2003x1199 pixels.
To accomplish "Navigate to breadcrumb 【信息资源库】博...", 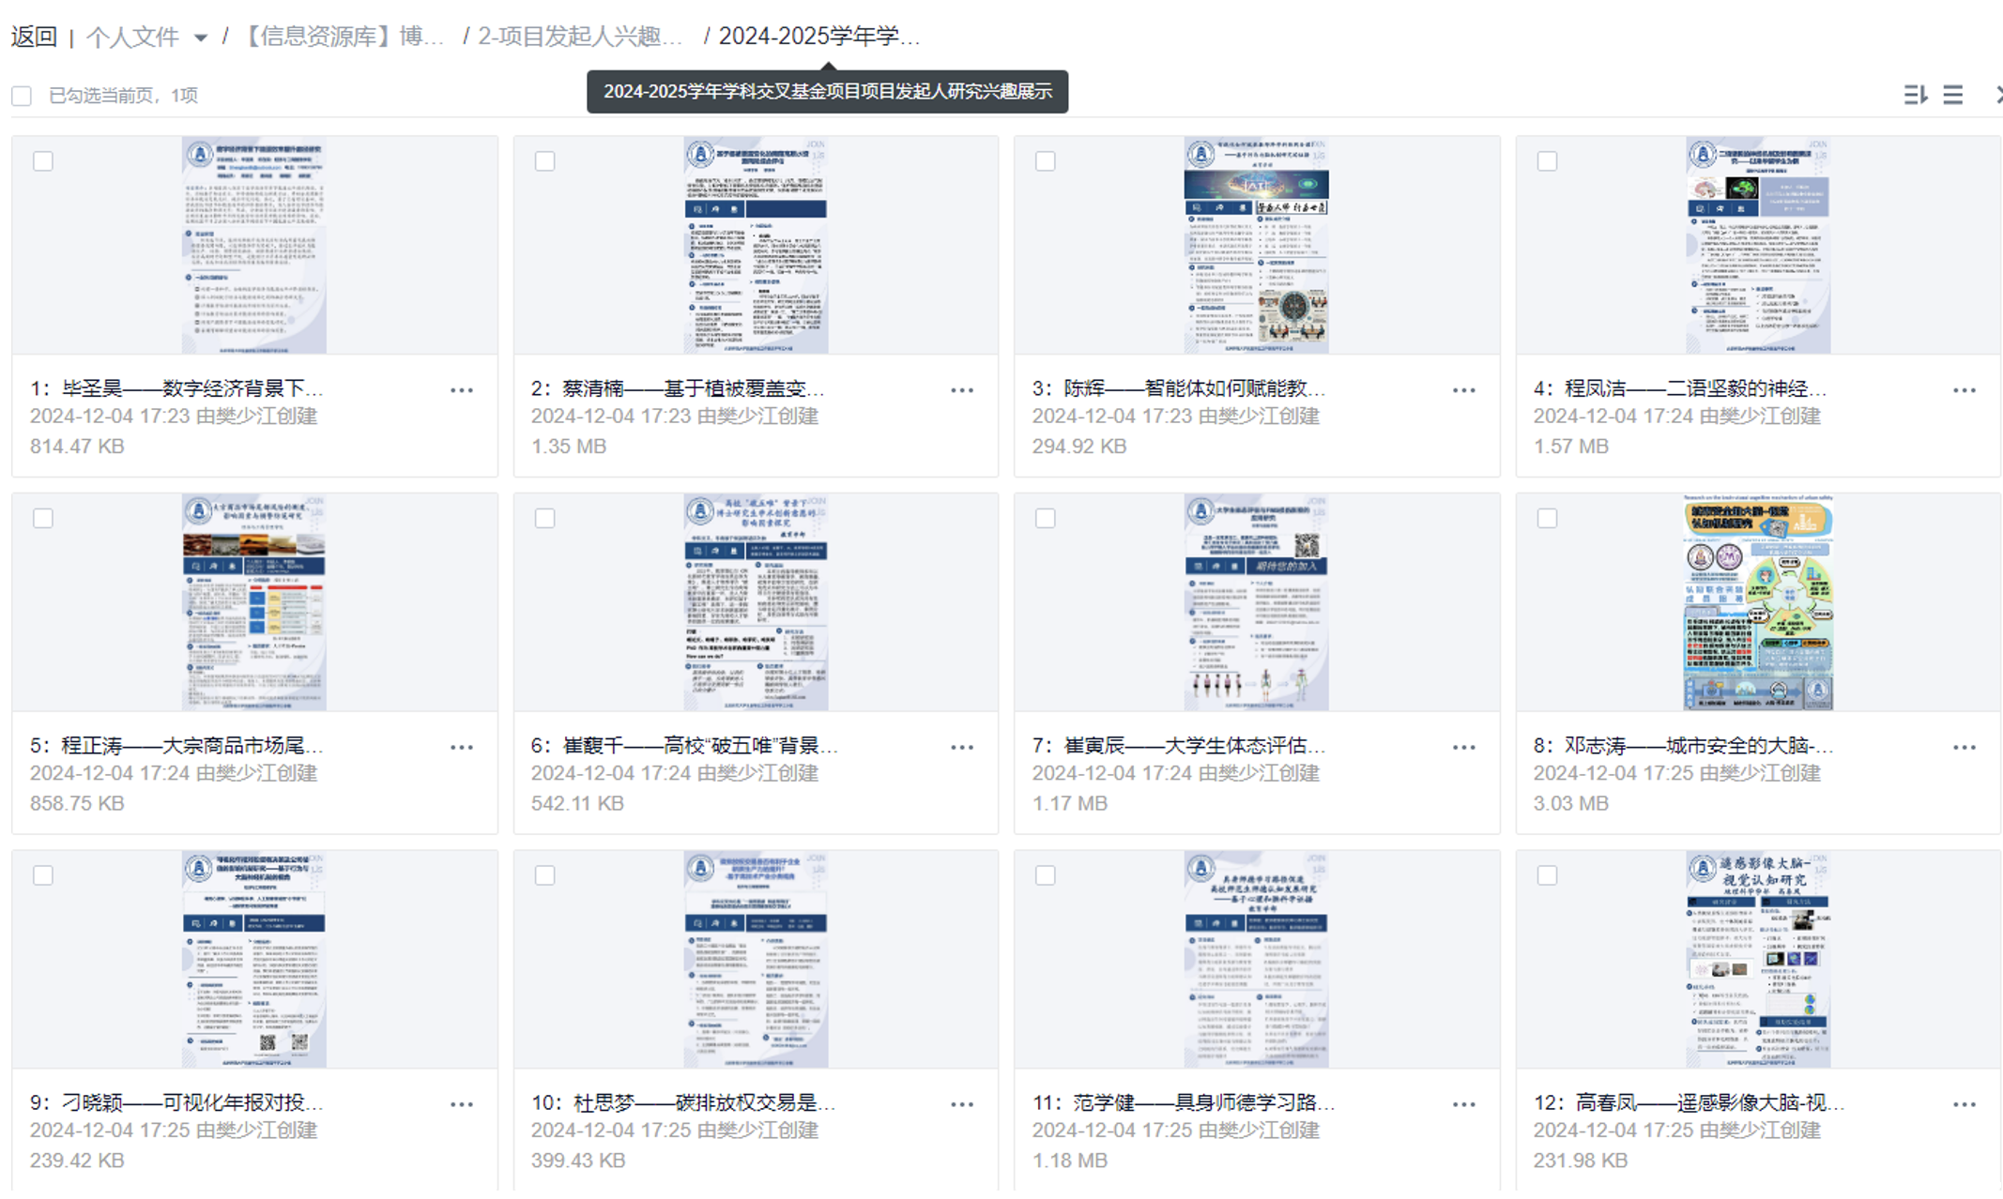I will point(346,38).
